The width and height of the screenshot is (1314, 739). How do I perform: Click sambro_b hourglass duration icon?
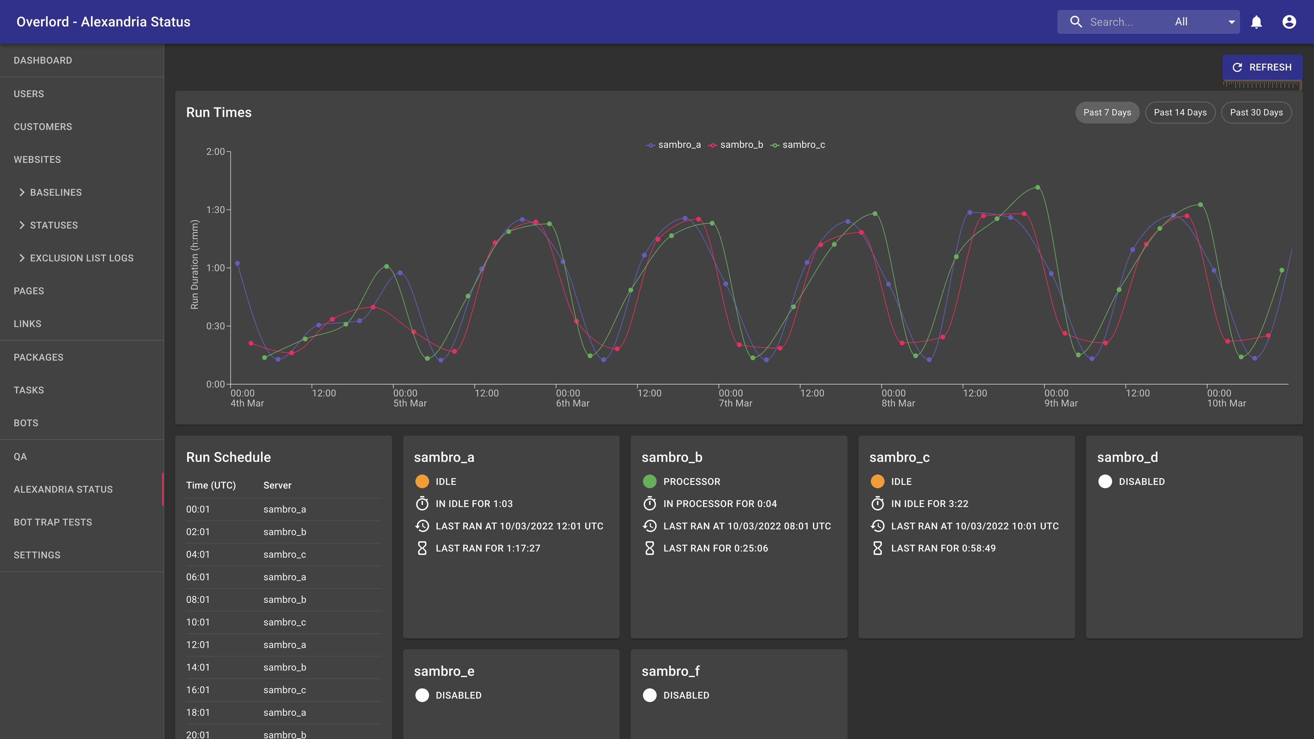pos(649,548)
